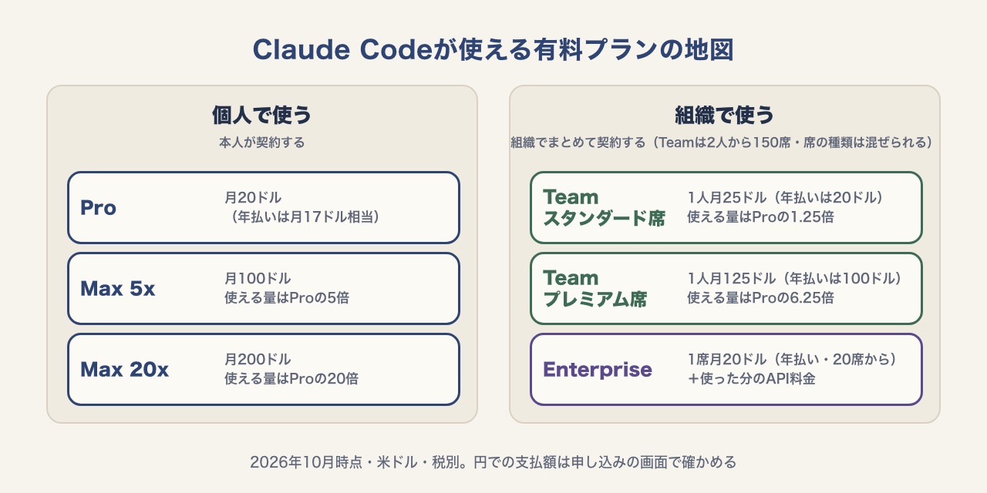Click the 'Pro' plan name
The image size is (987, 493).
click(98, 208)
